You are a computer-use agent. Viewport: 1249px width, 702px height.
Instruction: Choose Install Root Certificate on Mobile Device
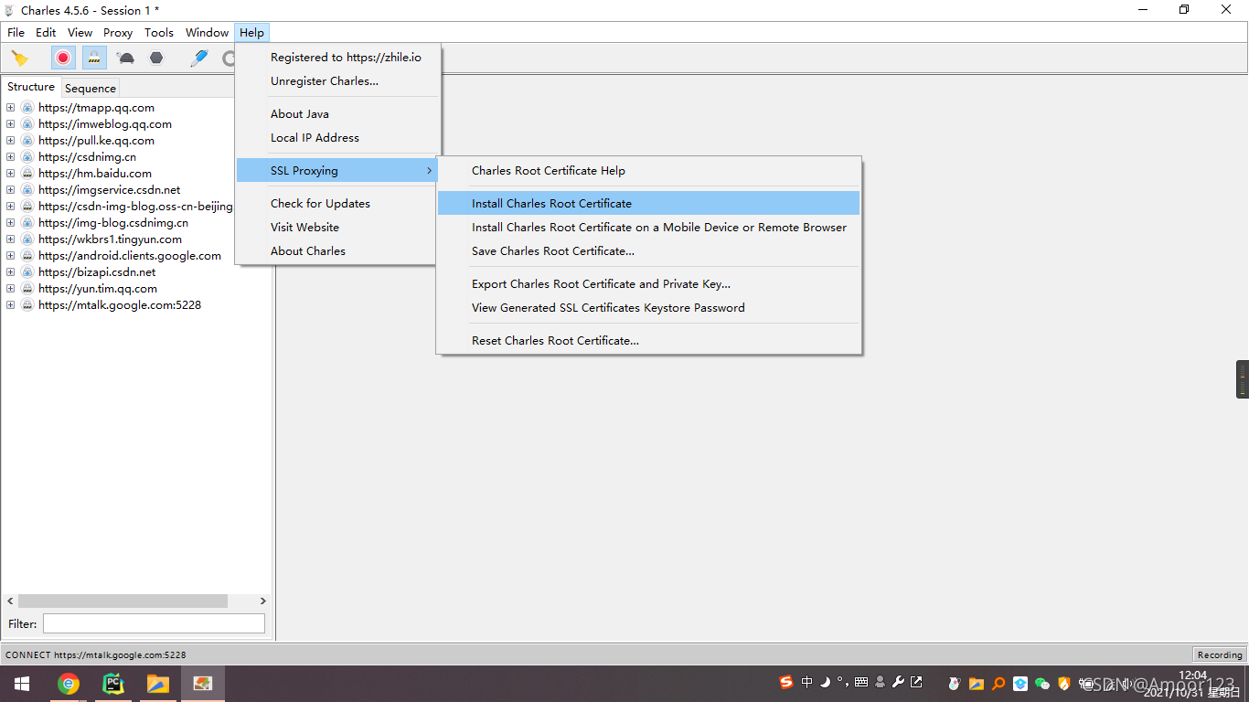(x=648, y=228)
